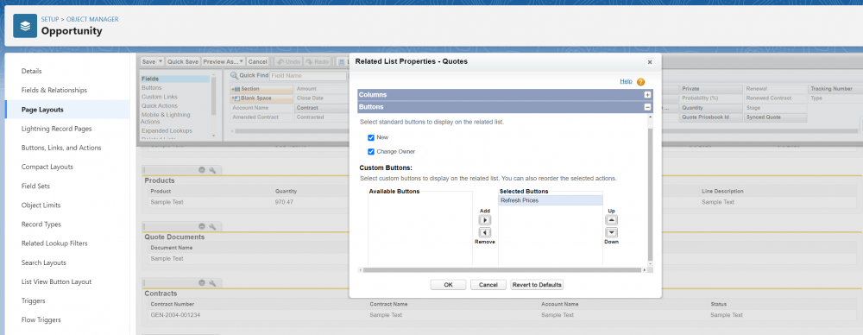Open the orange Help question icon
This screenshot has width=863, height=335.
[x=640, y=81]
